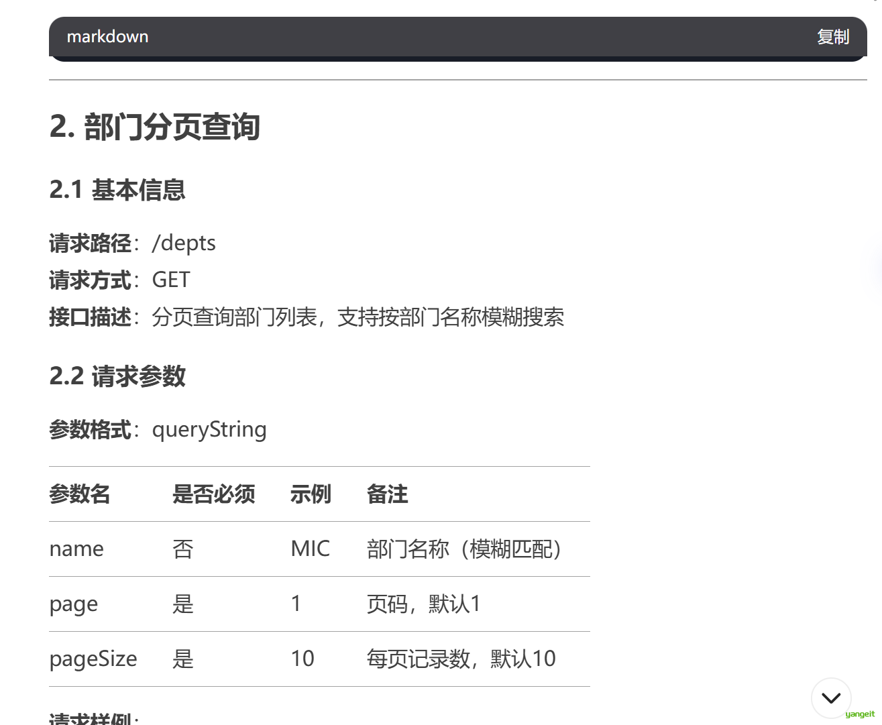Click the heading '2. 部门分页查询'
This screenshot has width=882, height=725.
point(155,127)
